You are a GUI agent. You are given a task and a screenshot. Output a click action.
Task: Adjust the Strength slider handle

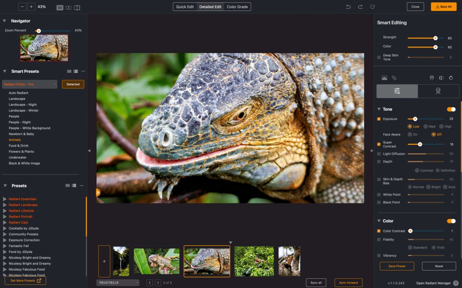435,38
